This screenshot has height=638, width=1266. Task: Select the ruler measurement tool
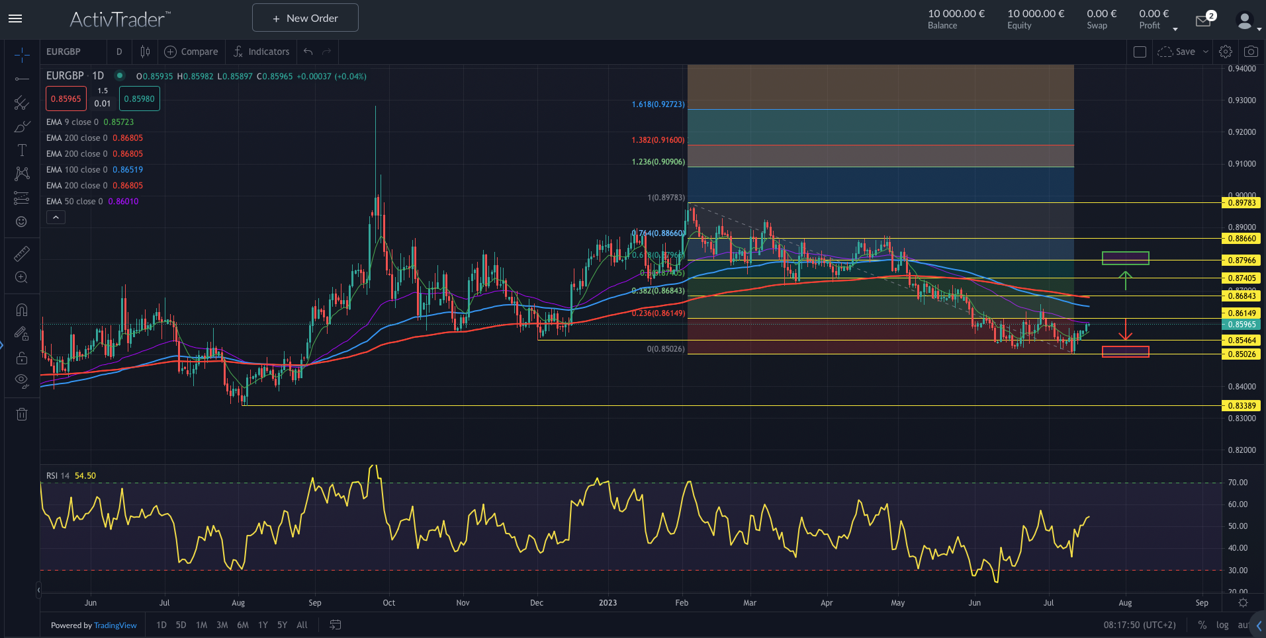(22, 253)
